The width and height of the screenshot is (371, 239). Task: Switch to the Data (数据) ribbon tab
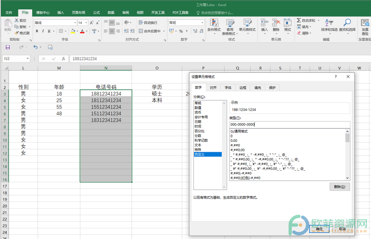click(111, 12)
